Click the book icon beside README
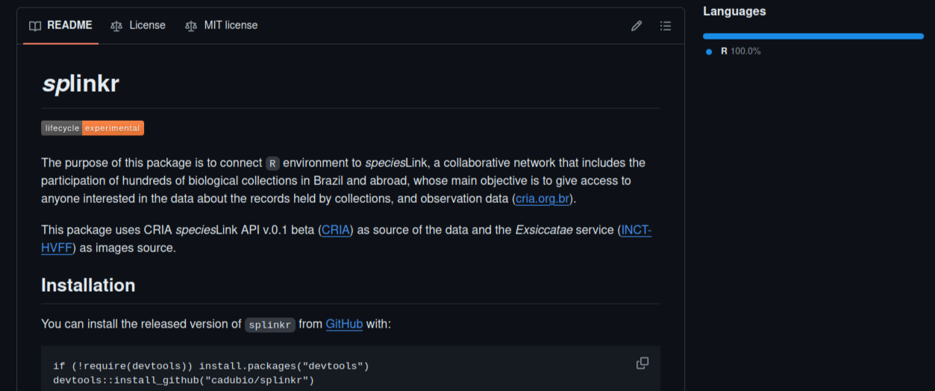Screen dimensions: 935x391 pyautogui.click(x=35, y=26)
